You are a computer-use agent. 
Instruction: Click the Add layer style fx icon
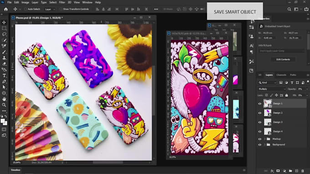(x=272, y=171)
